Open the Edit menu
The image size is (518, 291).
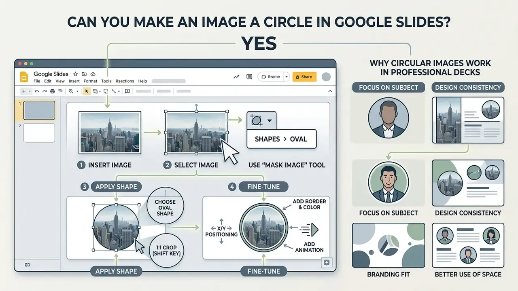(x=48, y=81)
